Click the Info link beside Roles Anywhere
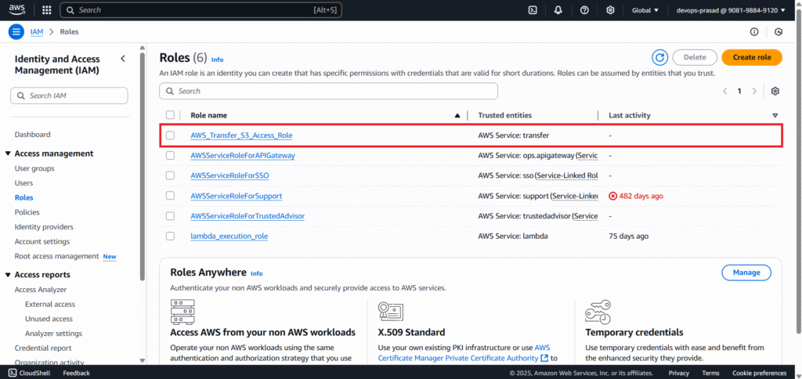This screenshot has width=802, height=379. coord(257,273)
